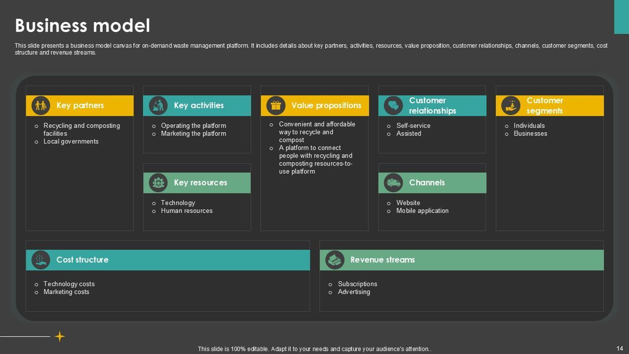Viewport: 629px width, 354px height.
Task: Select the Customer segments hand icon
Action: tap(511, 106)
